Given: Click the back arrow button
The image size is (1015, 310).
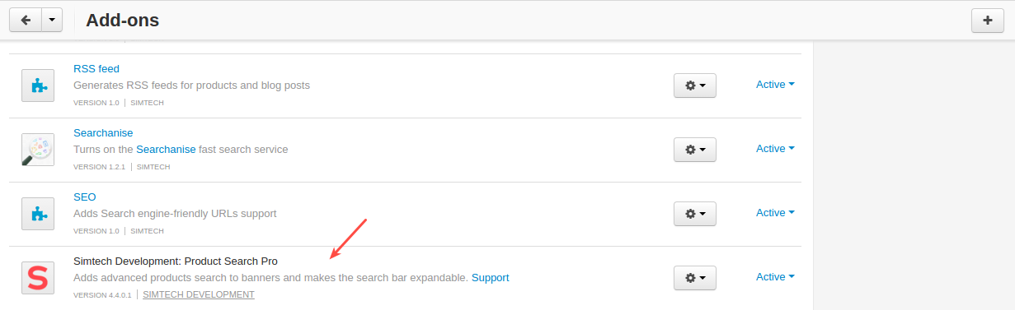Looking at the screenshot, I should click(x=25, y=21).
